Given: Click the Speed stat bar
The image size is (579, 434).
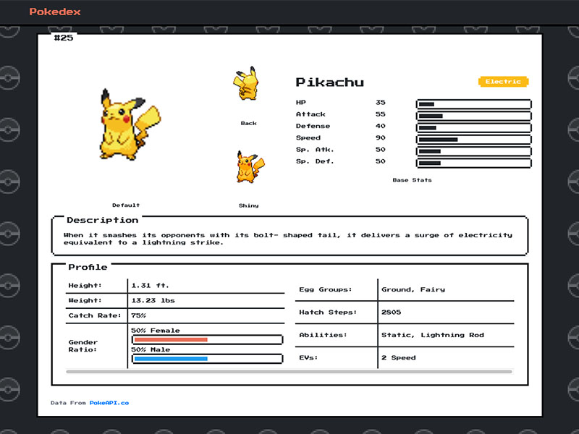Looking at the screenshot, I should click(x=474, y=140).
